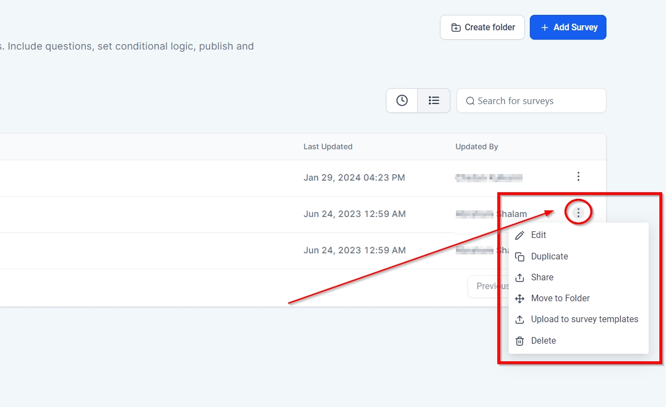
Task: Click the plus icon in Add Survey
Action: 544,28
